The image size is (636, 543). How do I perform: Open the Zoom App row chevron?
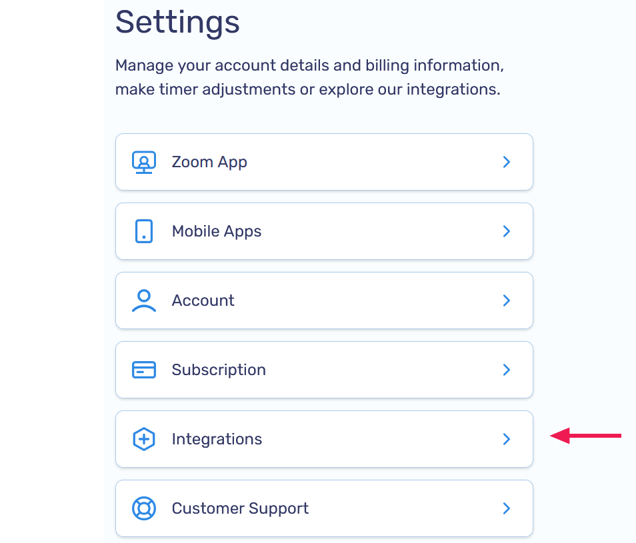click(x=506, y=161)
